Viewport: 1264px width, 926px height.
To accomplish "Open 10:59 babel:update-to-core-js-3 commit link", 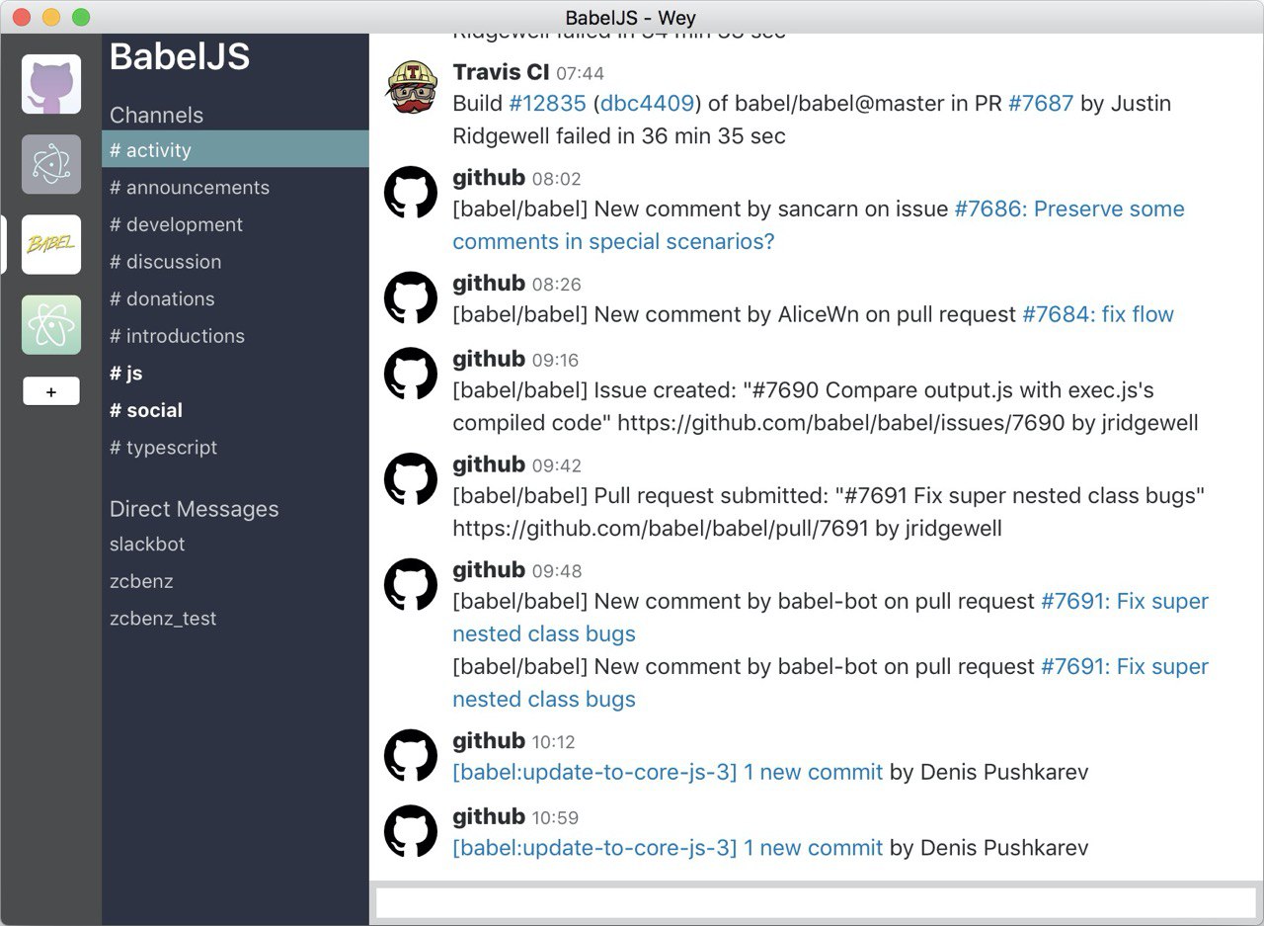I will click(668, 848).
